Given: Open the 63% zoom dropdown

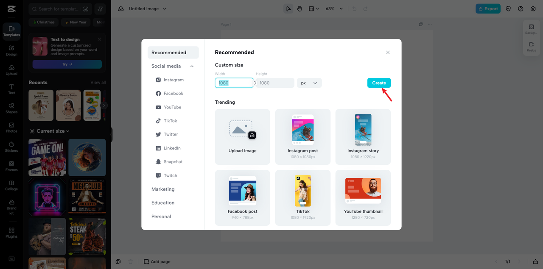Looking at the screenshot, I should click(x=334, y=8).
